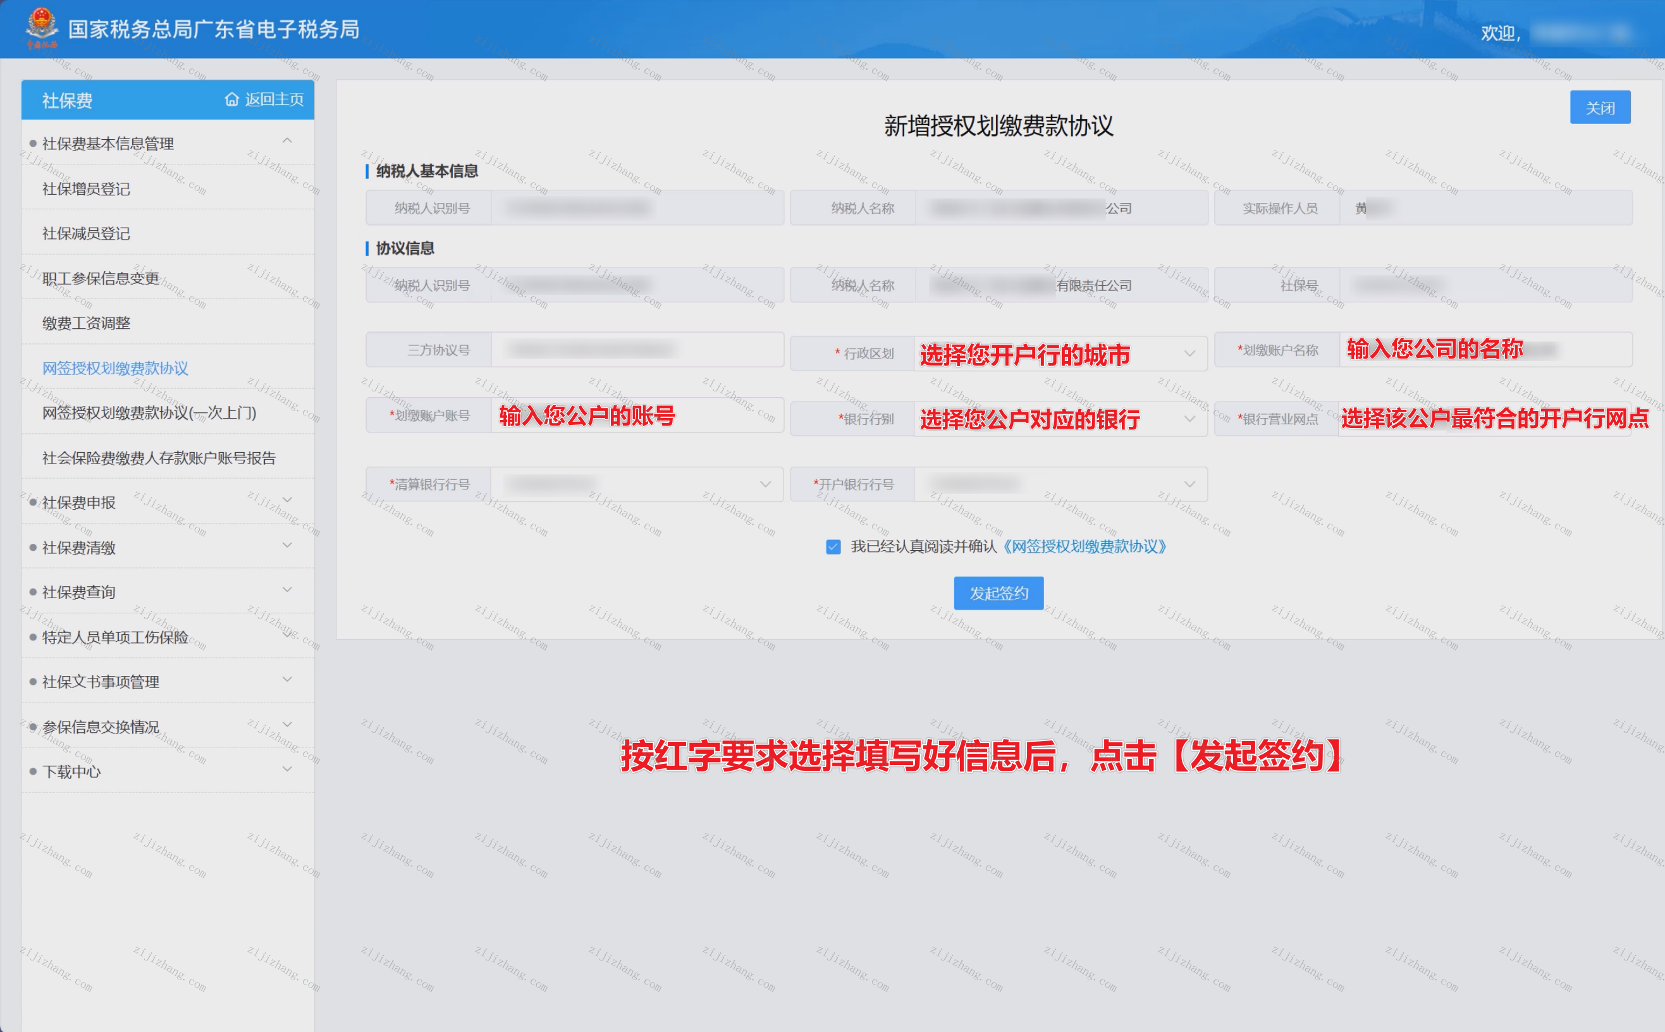This screenshot has width=1665, height=1032.
Task: Collapse 社保费基本信息管理 section chevron
Action: 287,141
